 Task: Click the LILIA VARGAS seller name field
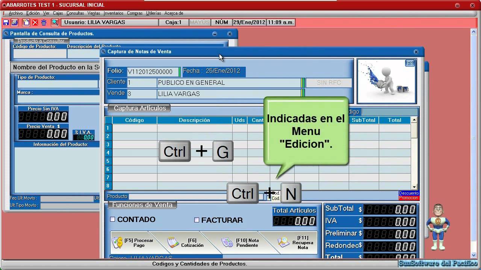[x=229, y=94]
